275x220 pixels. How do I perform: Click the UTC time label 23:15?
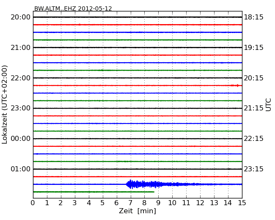click(x=253, y=169)
